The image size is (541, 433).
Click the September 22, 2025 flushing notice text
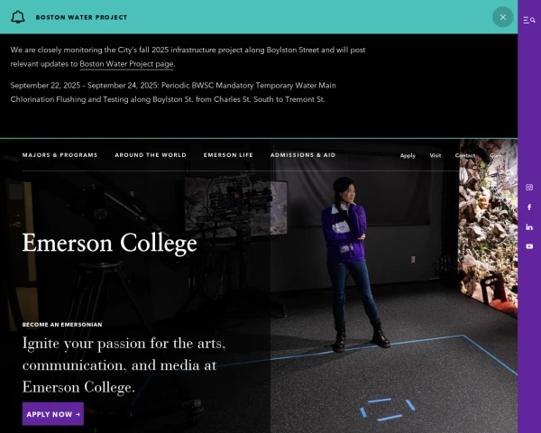(x=173, y=92)
